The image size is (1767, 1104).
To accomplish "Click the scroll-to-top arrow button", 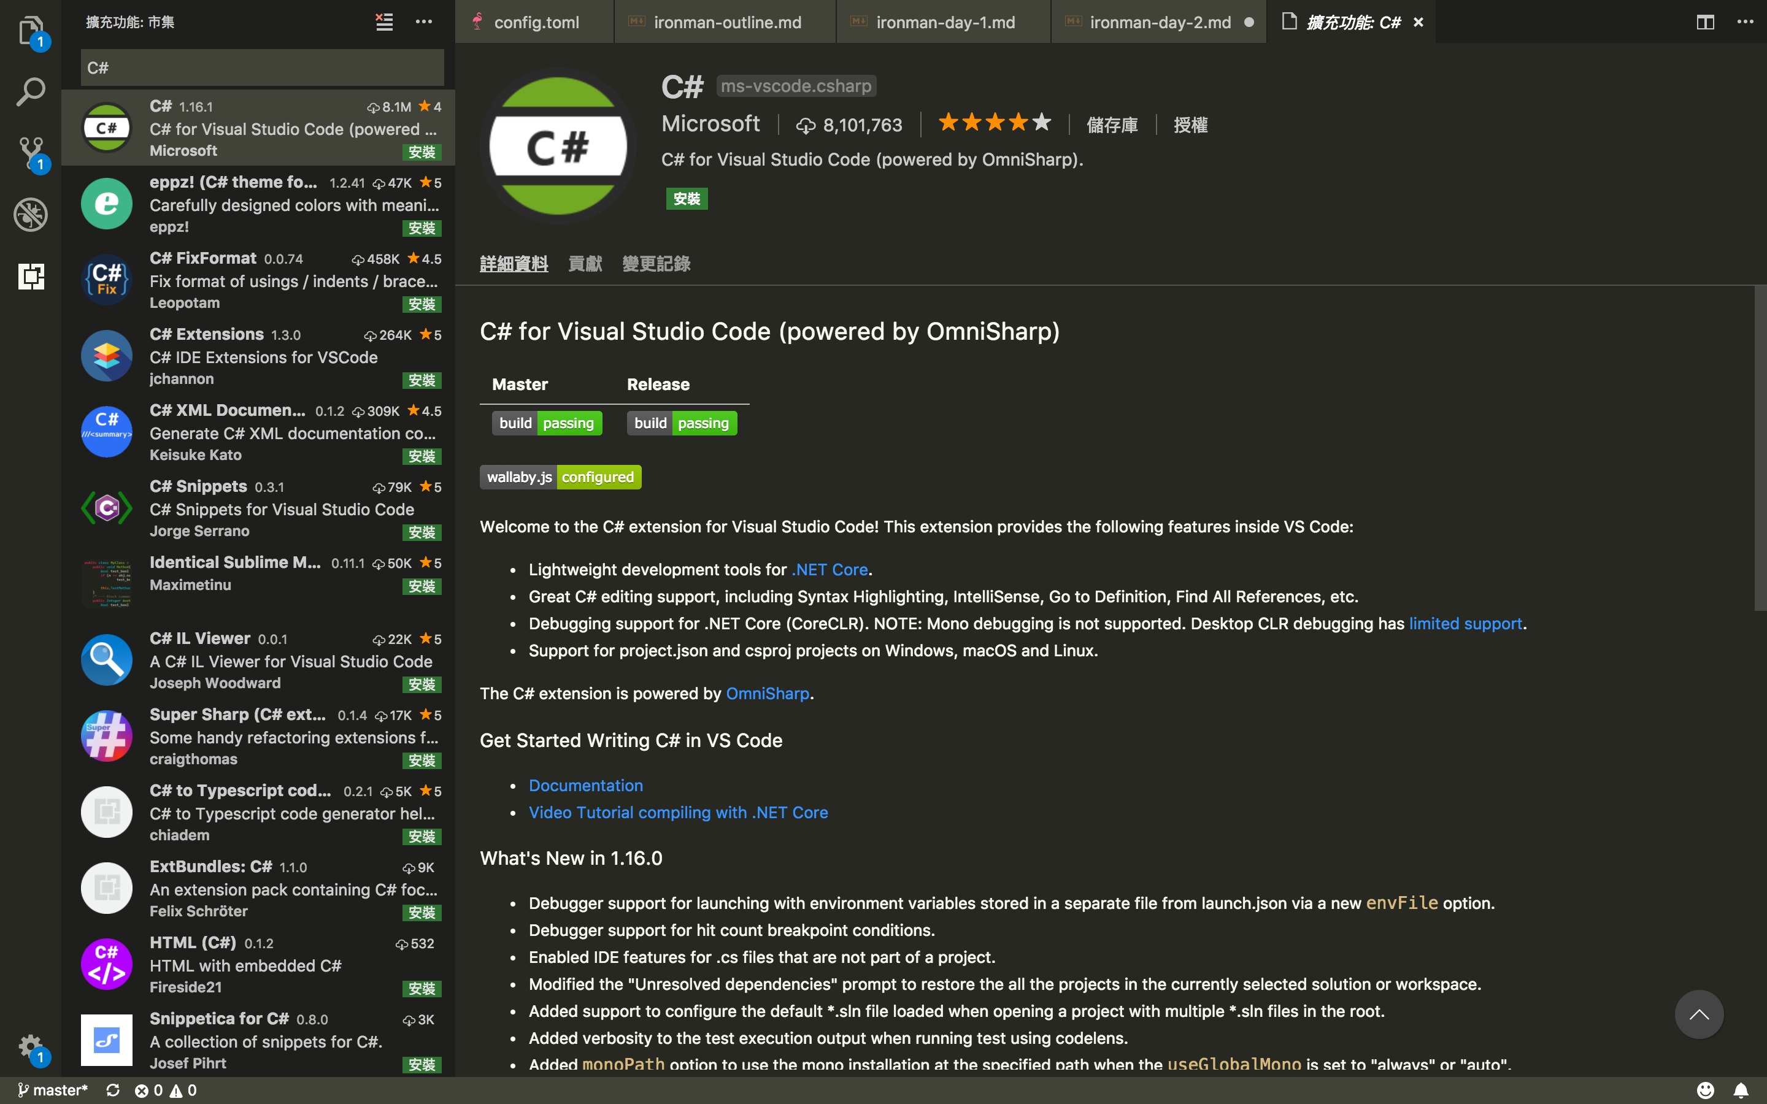I will click(x=1698, y=1014).
